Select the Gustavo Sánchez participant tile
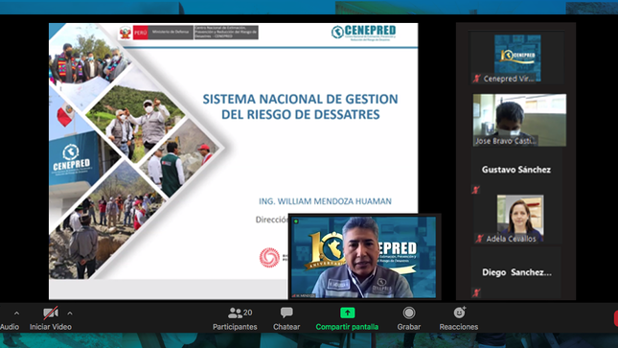618x348 pixels. click(x=516, y=172)
